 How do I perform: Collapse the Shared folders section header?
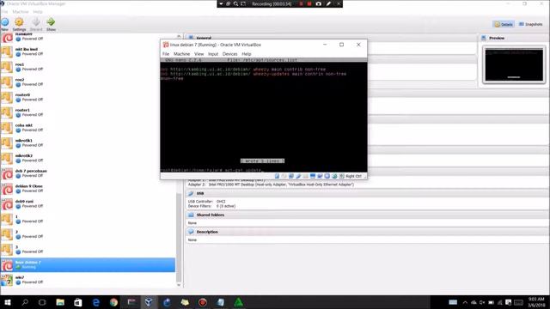point(367,215)
